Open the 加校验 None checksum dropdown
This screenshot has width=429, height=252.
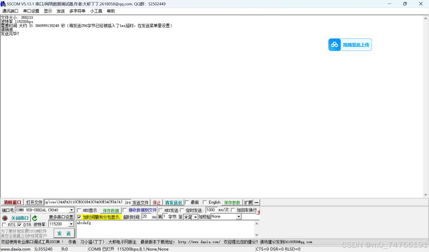click(239, 217)
